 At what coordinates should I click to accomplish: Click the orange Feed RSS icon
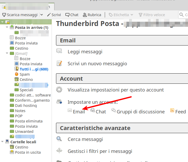pyautogui.click(x=172, y=110)
